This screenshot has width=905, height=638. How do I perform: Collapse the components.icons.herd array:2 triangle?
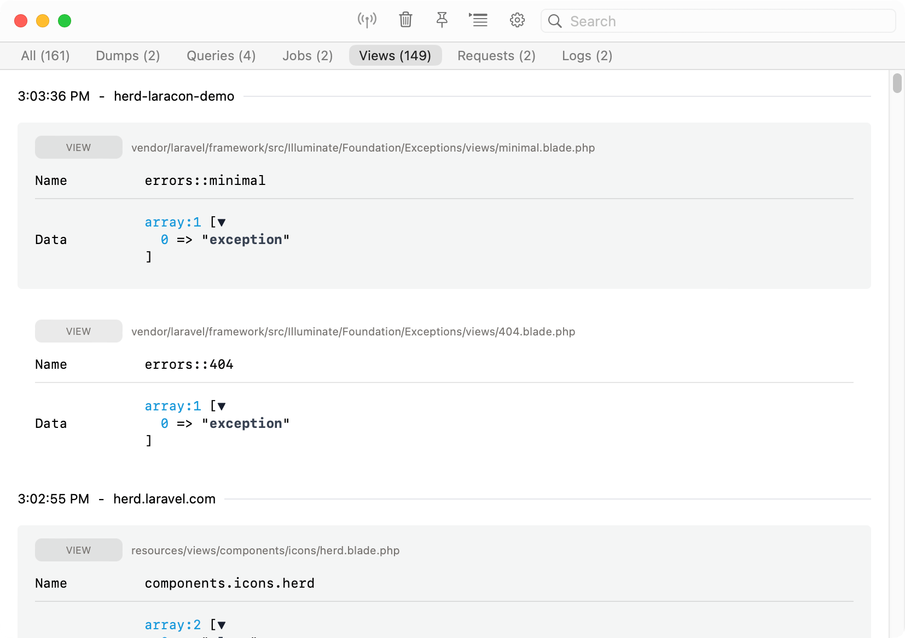[x=222, y=625]
